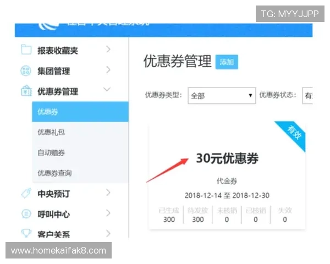This screenshot has height=264, width=330.
Task: Click the 代金券 type text
Action: (x=227, y=181)
